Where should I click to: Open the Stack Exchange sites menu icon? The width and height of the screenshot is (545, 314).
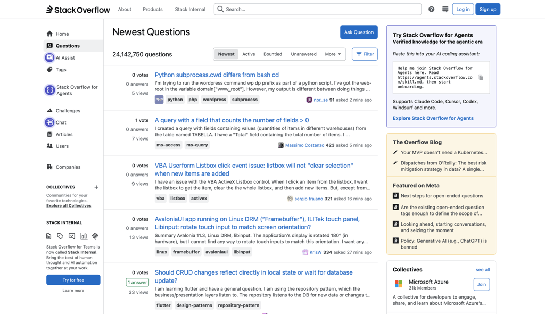[x=445, y=10]
